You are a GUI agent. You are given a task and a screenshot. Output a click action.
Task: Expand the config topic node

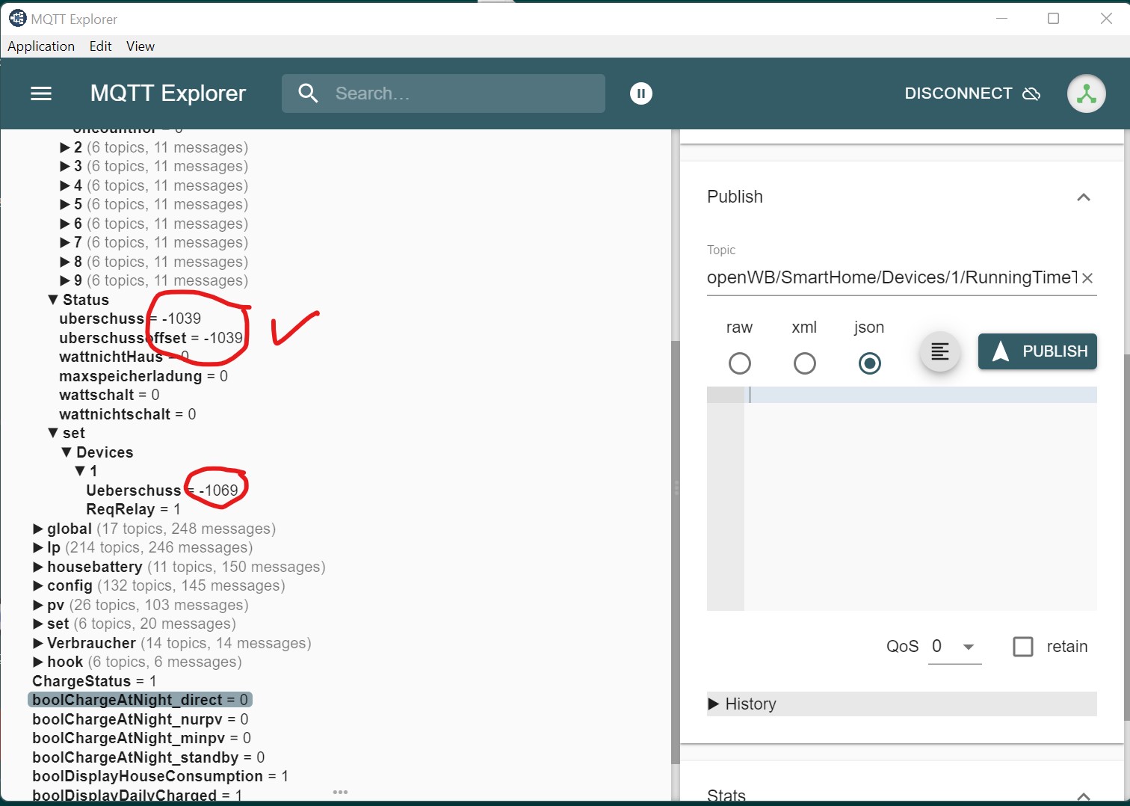(38, 586)
